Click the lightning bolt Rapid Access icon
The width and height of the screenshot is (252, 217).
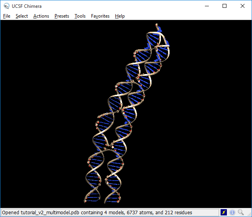coord(224,212)
